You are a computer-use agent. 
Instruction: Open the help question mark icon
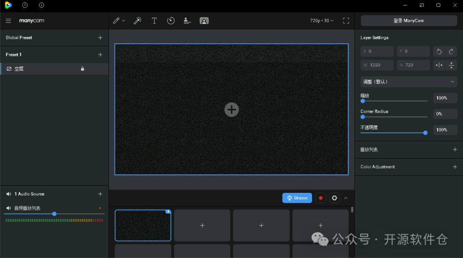click(x=25, y=5)
